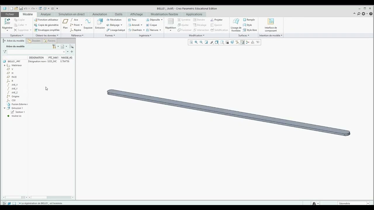Image resolution: width=374 pixels, height=210 pixels.
Task: Open the Geometry selection filter combo box
Action: (x=354, y=203)
